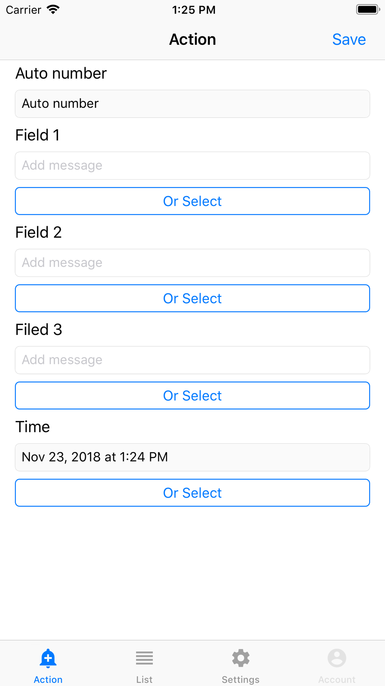The image size is (385, 686).
Task: Switch to the List tab label
Action: point(144,679)
